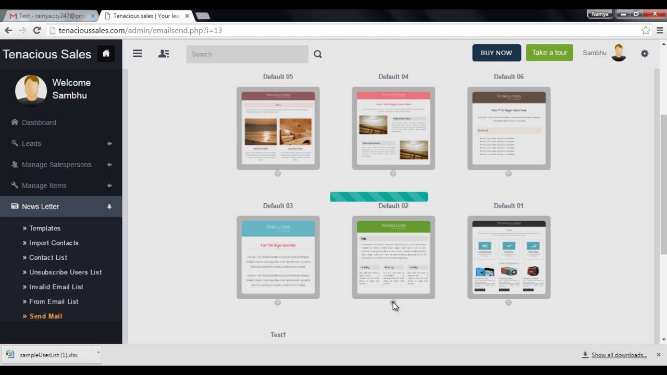667x375 pixels.
Task: Open the users contacts icon in header
Action: (164, 53)
